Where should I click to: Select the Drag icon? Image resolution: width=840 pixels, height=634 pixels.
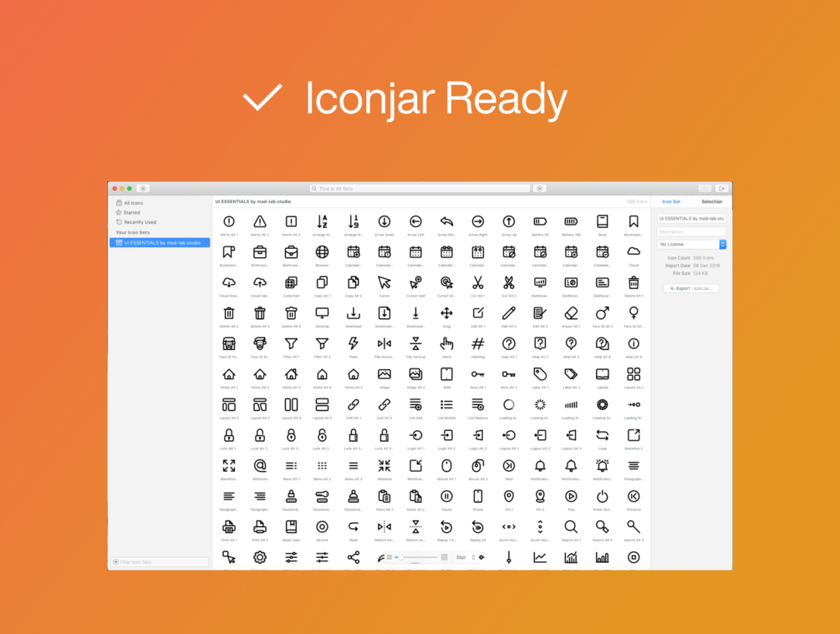[446, 313]
